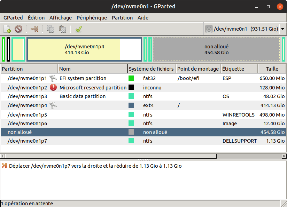The height and width of the screenshot is (207, 287).
Task: Open the Partition menu
Action: pyautogui.click(x=122, y=18)
